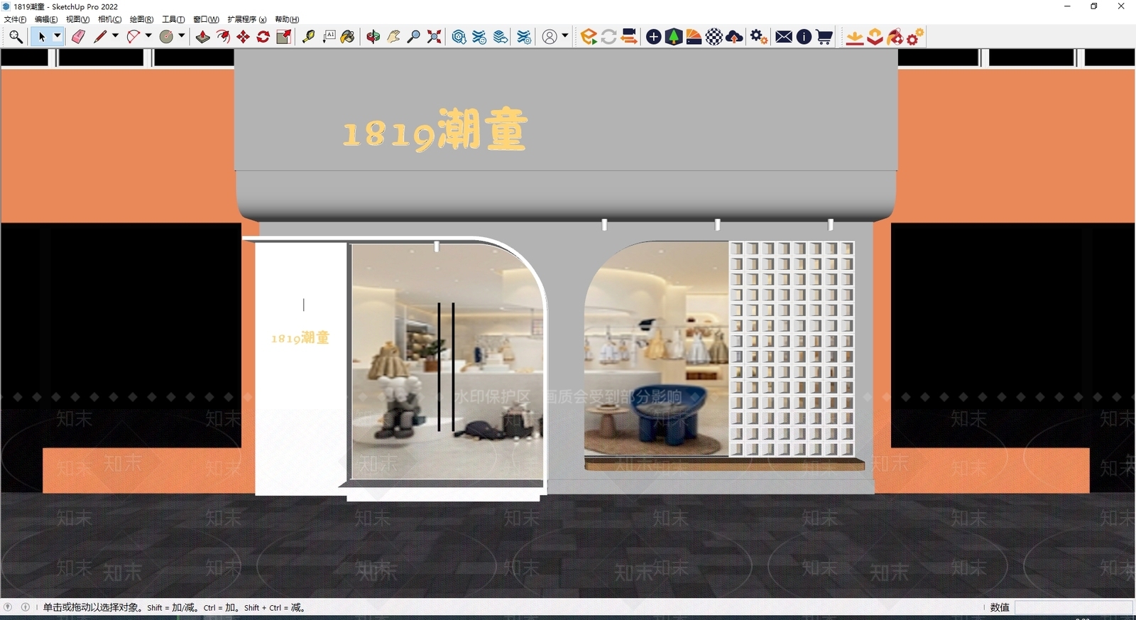
Task: Select the Line pencil tool
Action: pyautogui.click(x=100, y=37)
